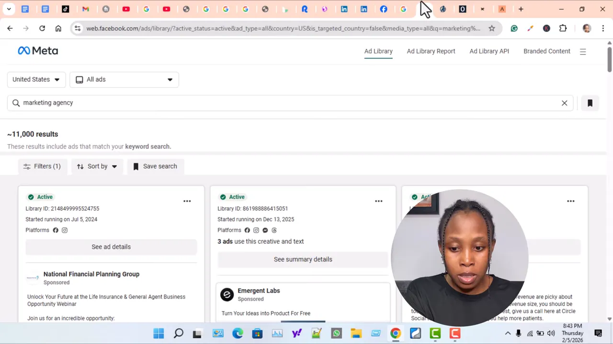
Task: Open the hamburger menu beside Branded Content
Action: pos(583,52)
